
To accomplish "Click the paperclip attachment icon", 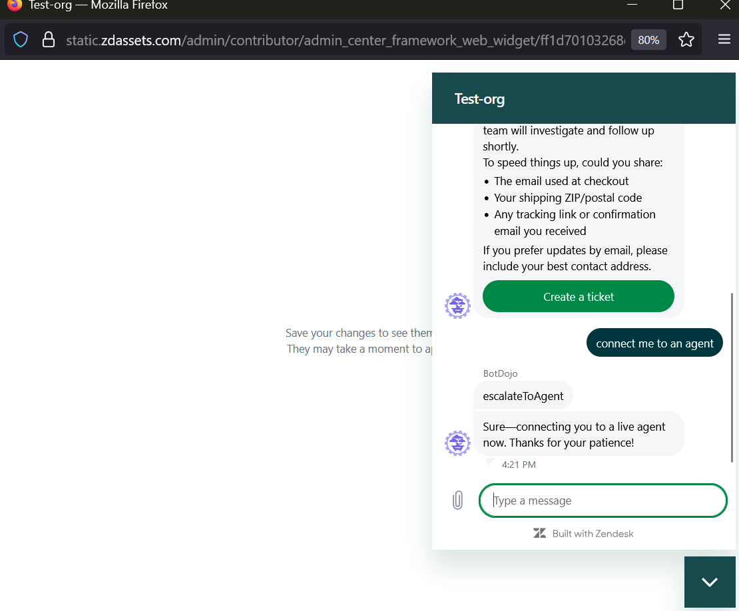I will pos(457,501).
